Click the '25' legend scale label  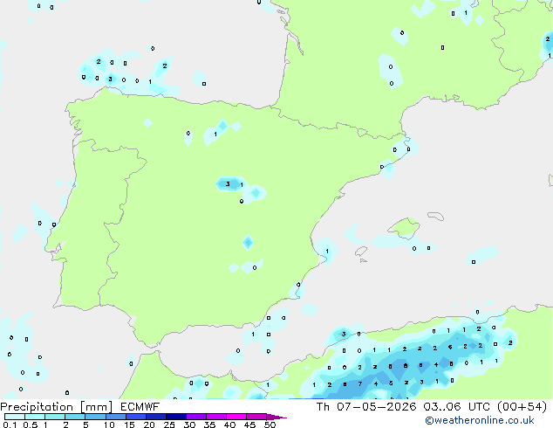coord(169,425)
